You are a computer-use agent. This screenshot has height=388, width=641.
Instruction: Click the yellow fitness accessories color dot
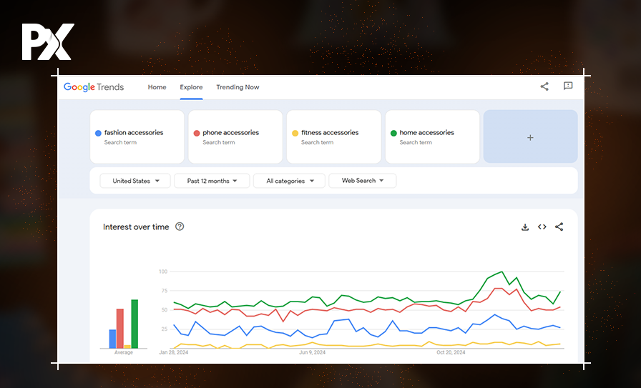pyautogui.click(x=295, y=134)
